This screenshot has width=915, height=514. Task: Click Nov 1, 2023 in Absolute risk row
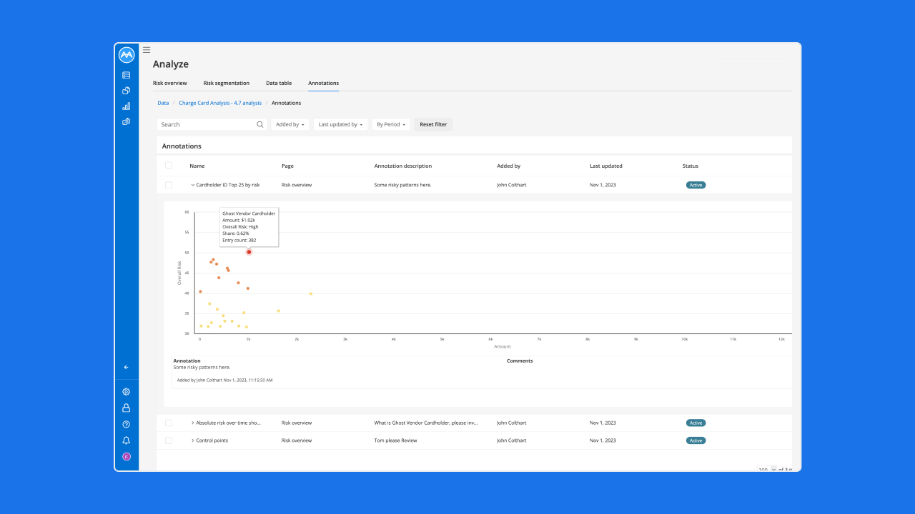click(x=603, y=423)
